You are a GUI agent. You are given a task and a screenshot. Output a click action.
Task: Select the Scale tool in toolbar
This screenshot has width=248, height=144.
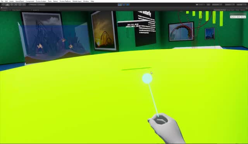coord(16,5)
